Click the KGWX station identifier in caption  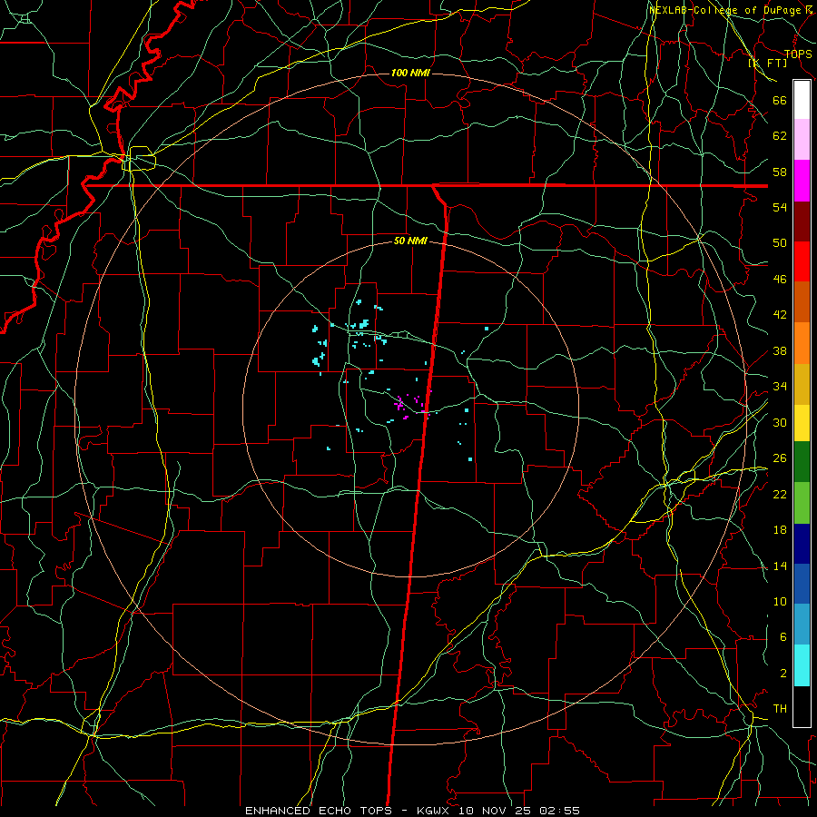click(435, 811)
